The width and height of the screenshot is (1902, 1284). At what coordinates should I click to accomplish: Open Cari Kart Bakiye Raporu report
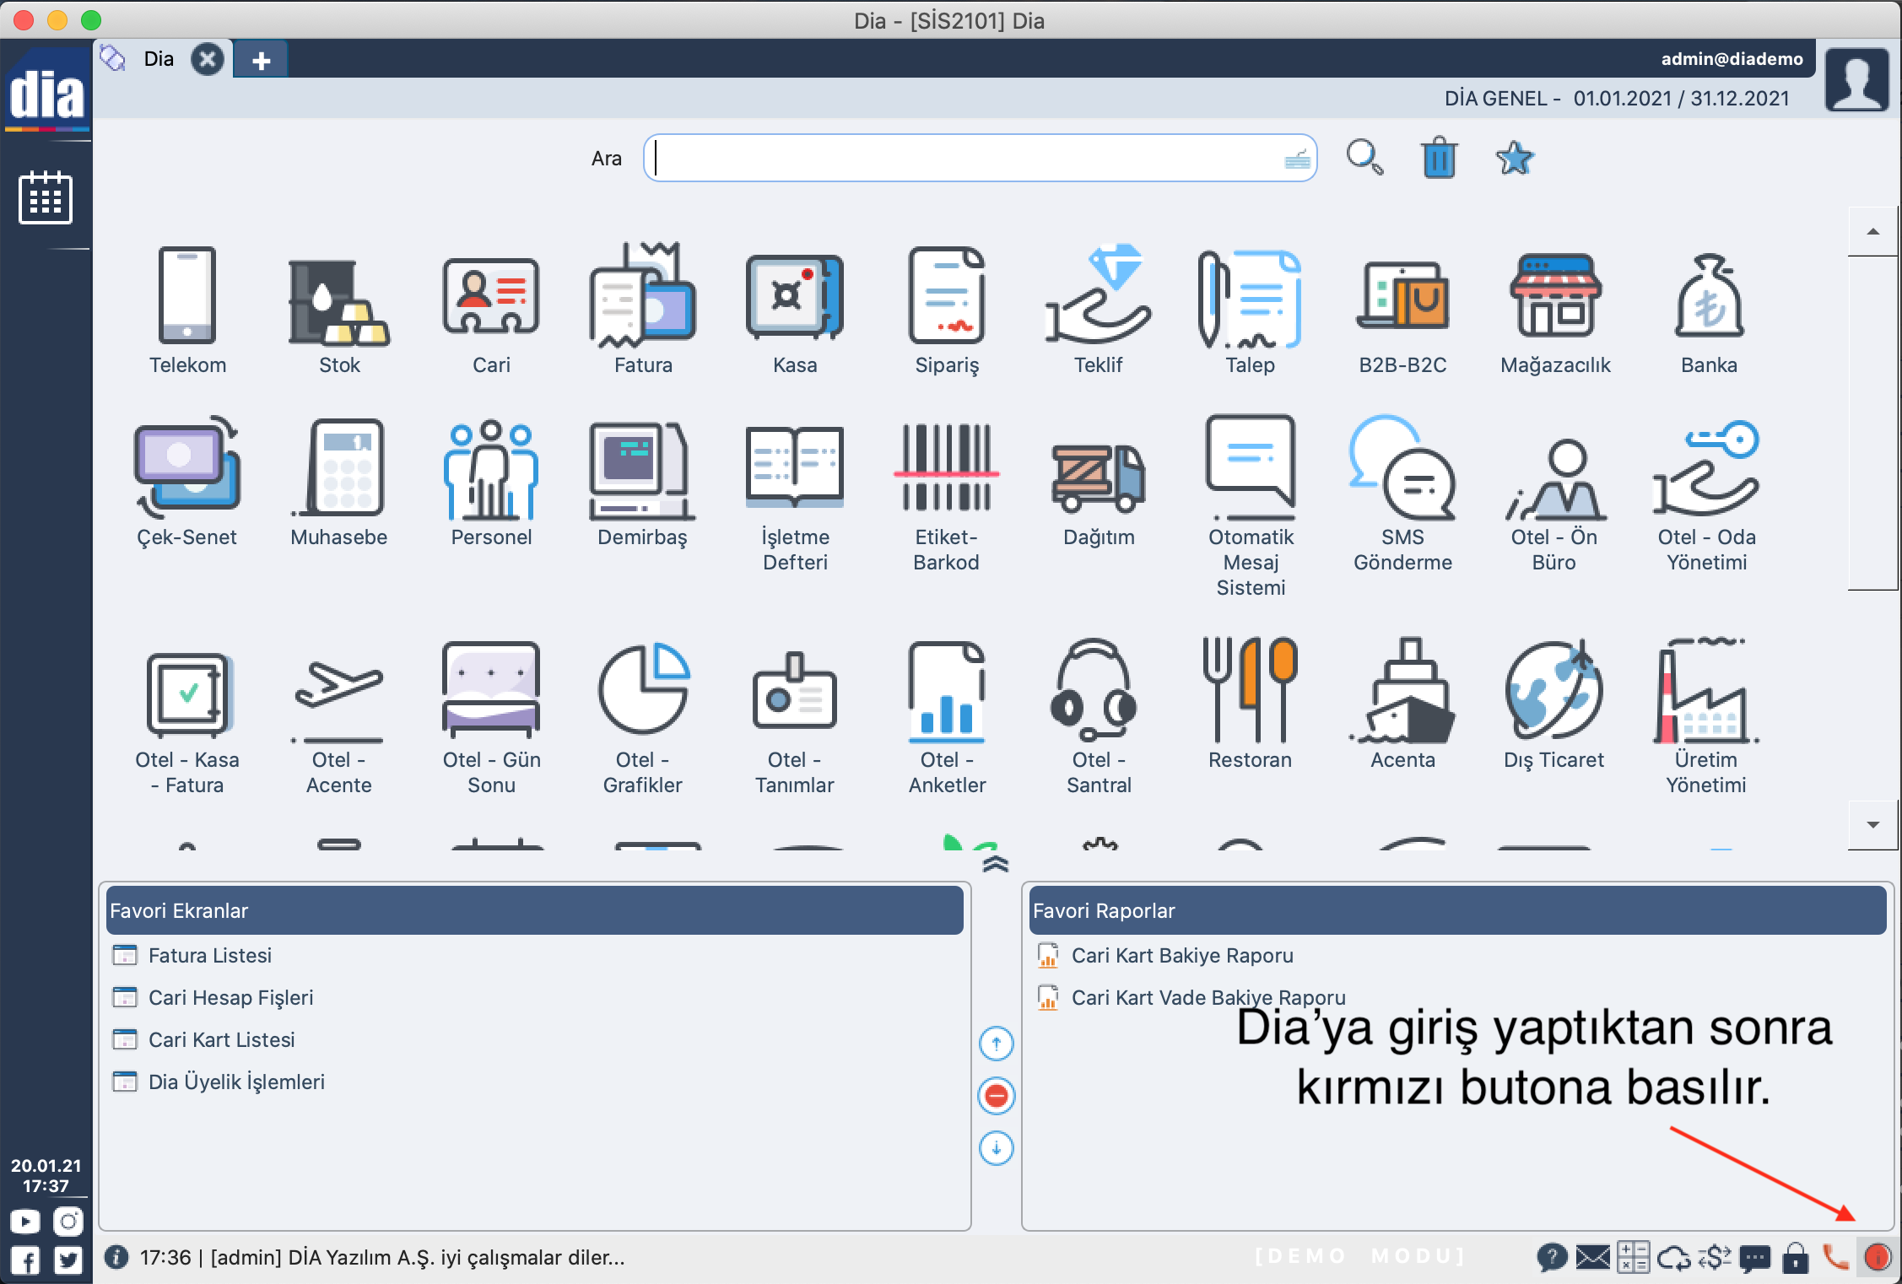(x=1181, y=956)
